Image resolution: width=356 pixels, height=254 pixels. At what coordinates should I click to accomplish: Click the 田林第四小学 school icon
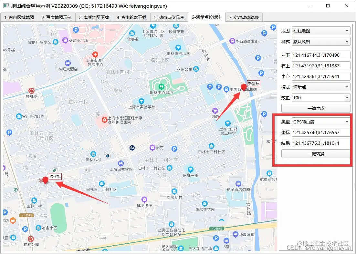point(178,48)
